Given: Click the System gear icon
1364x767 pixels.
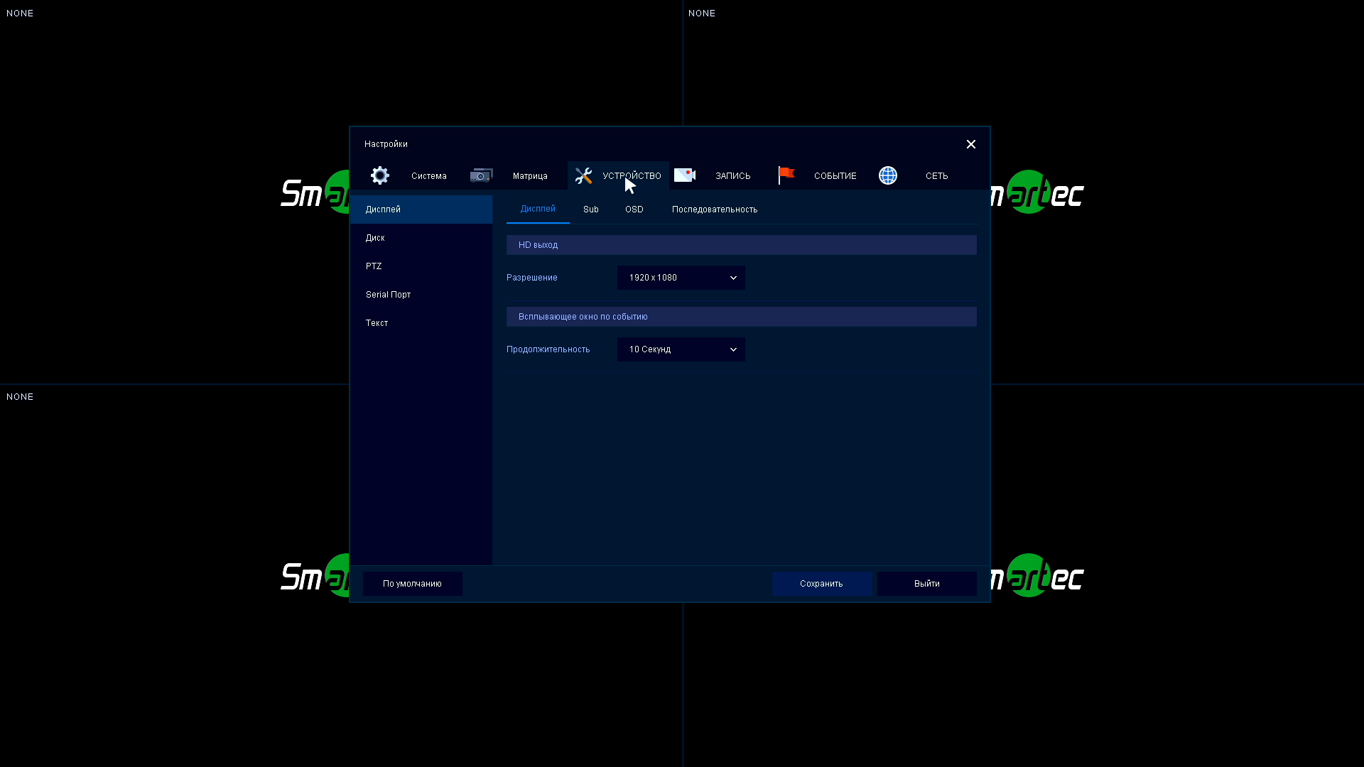Looking at the screenshot, I should [x=380, y=175].
